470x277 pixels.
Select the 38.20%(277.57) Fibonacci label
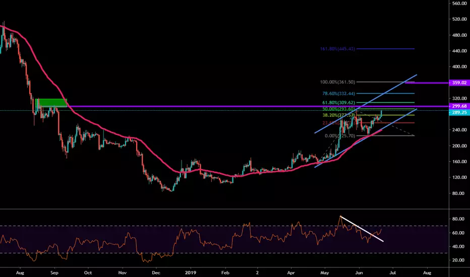pyautogui.click(x=338, y=115)
